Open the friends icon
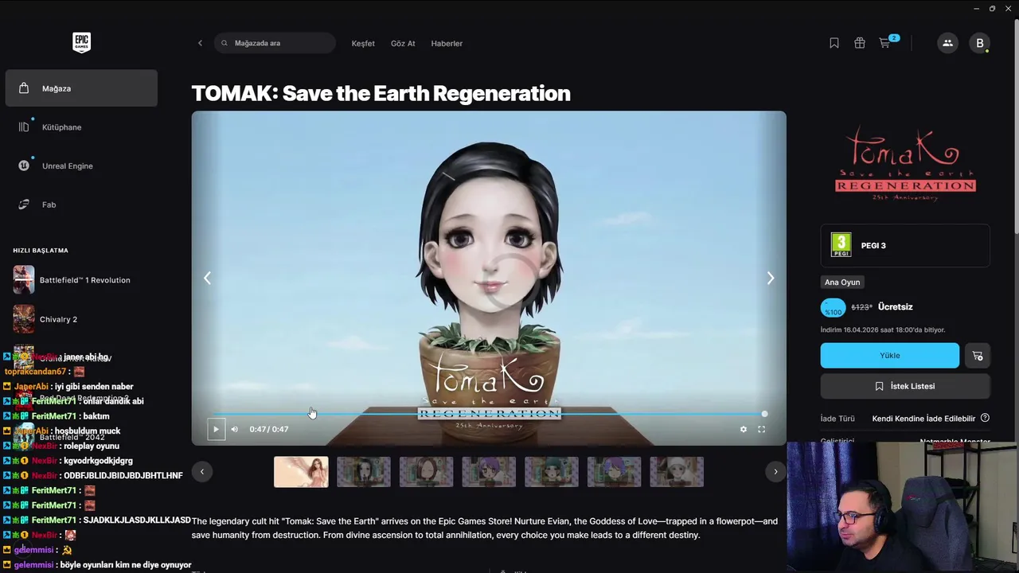Screen dimensions: 1019x573 947,43
